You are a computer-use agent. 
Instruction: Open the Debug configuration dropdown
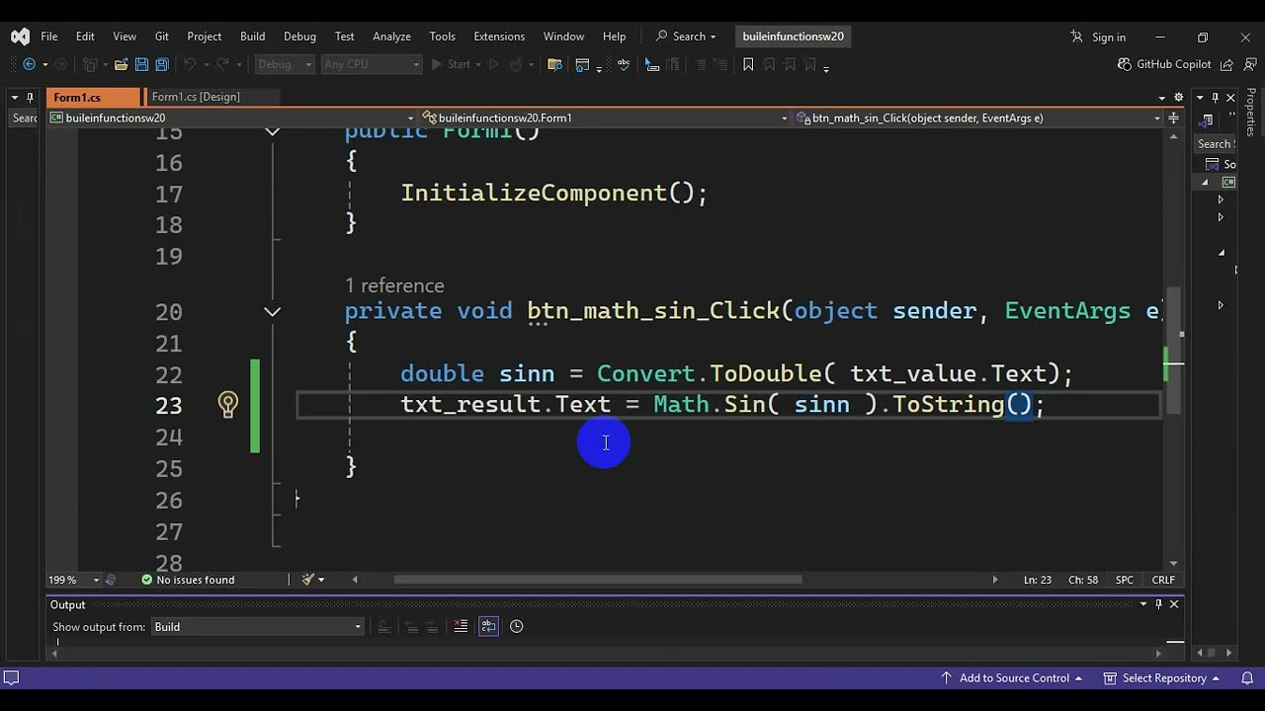(285, 64)
